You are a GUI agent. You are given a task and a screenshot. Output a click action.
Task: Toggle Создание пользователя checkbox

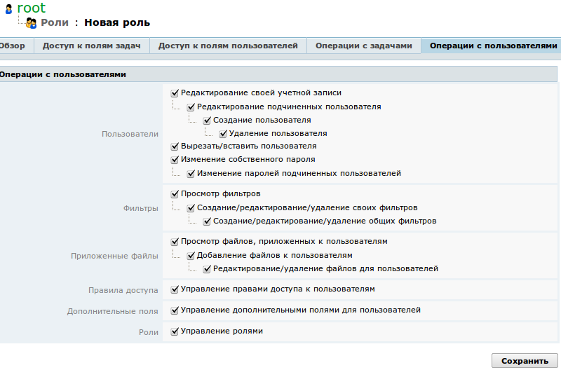(208, 120)
